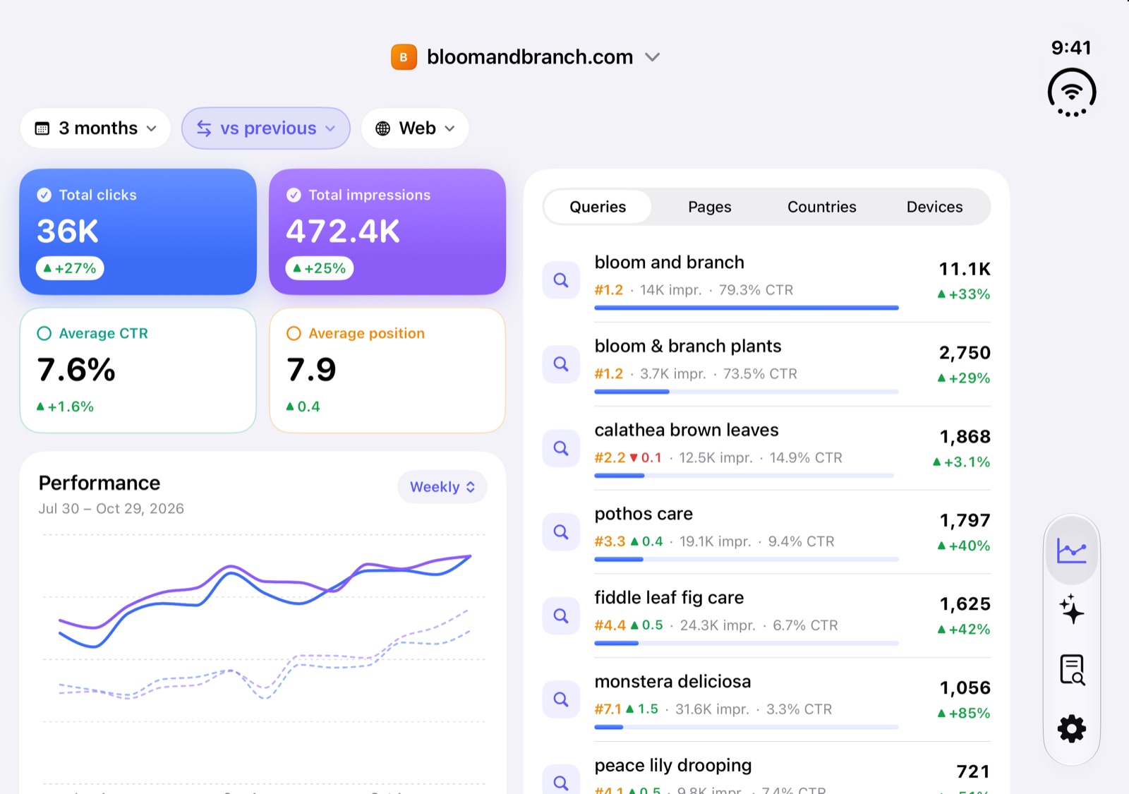Viewport: 1129px width, 794px height.
Task: Change the Weekly chart interval selector
Action: tap(442, 487)
